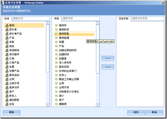The width and height of the screenshot is (167, 119).
Task: Click the entity icon beside 报价单产品
Action: (x=7, y=34)
